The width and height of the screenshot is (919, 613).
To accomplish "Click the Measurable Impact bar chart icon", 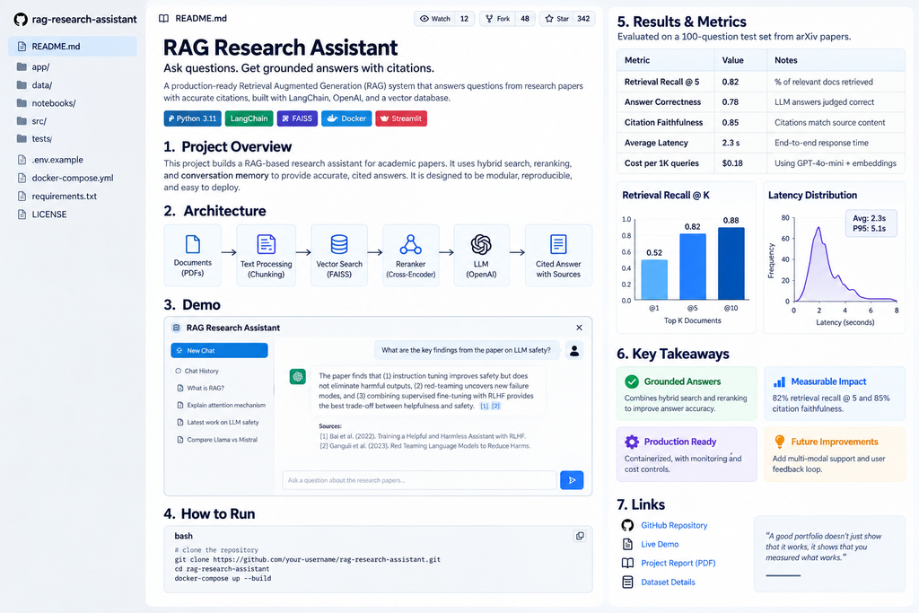I will point(779,381).
